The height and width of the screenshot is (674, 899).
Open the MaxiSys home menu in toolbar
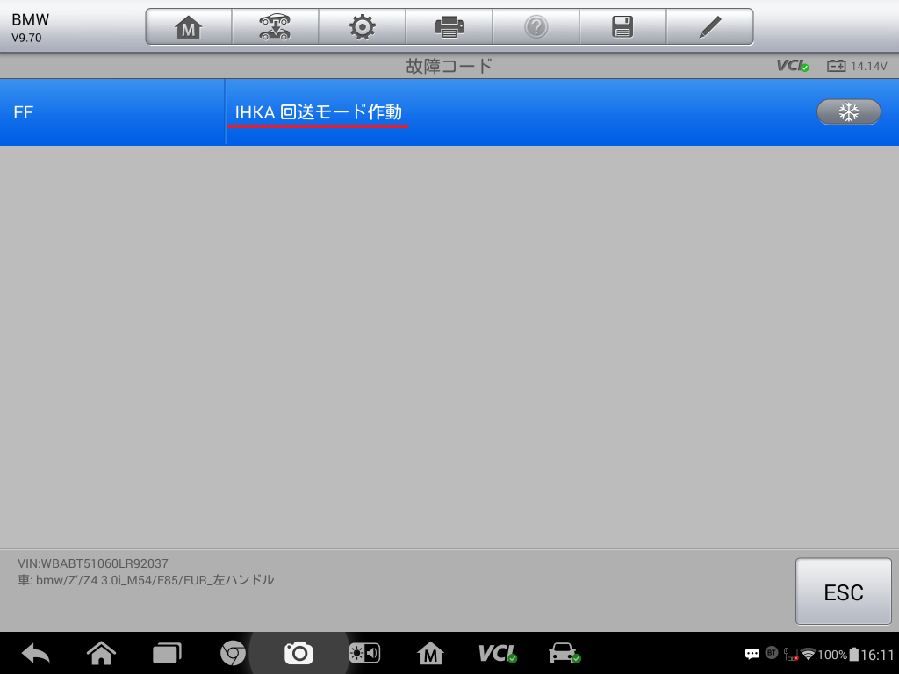[x=189, y=27]
